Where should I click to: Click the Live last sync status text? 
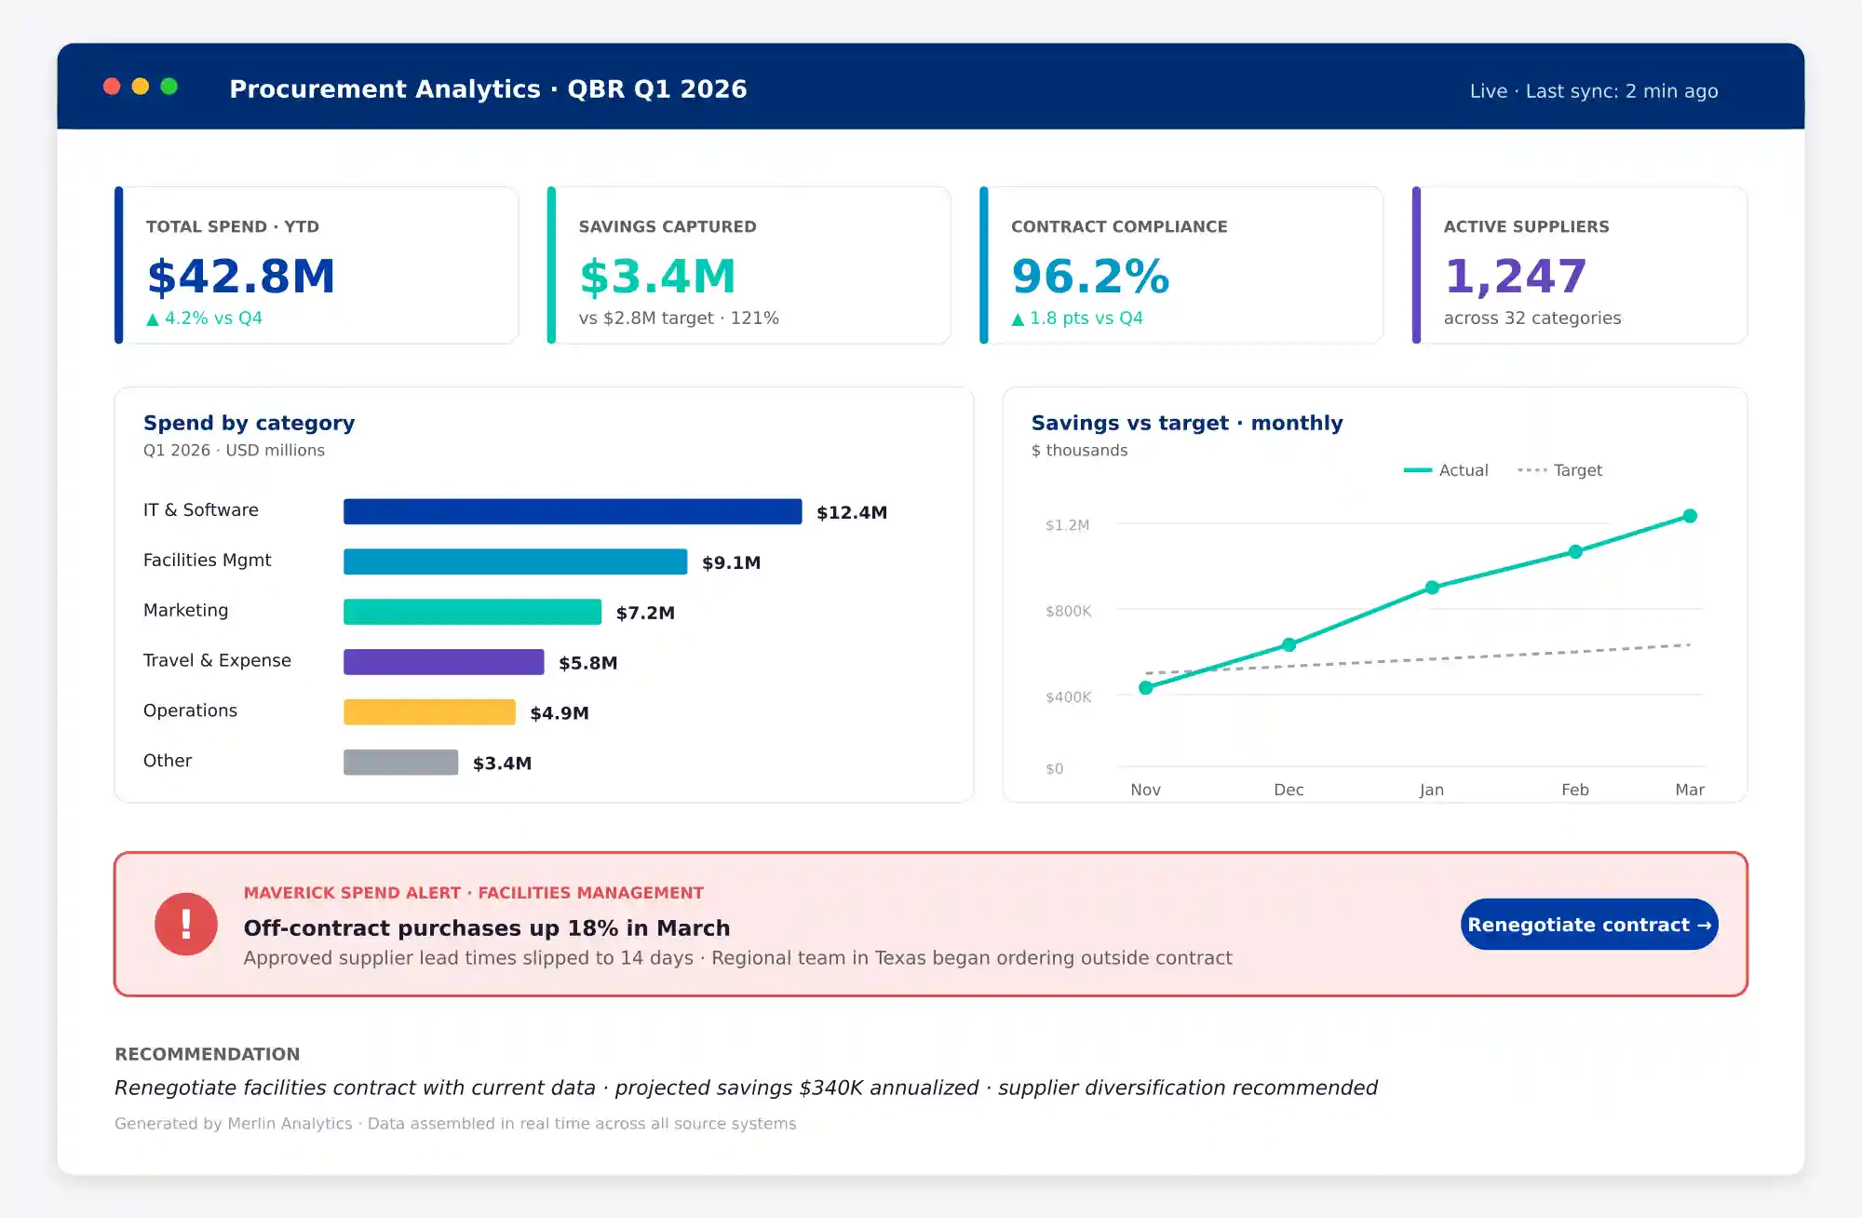pos(1593,91)
